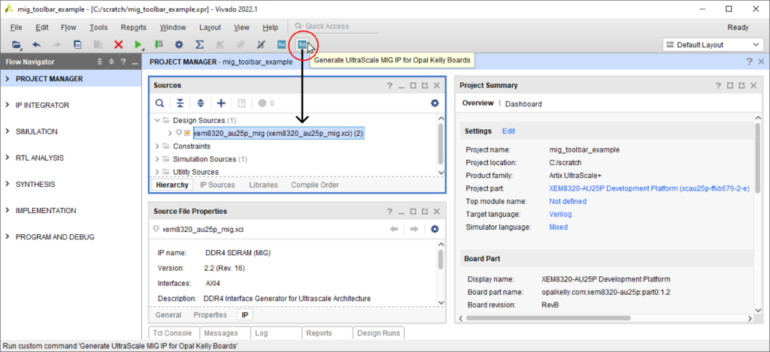
Task: Click help icon in Source File Properties header
Action: click(x=390, y=212)
